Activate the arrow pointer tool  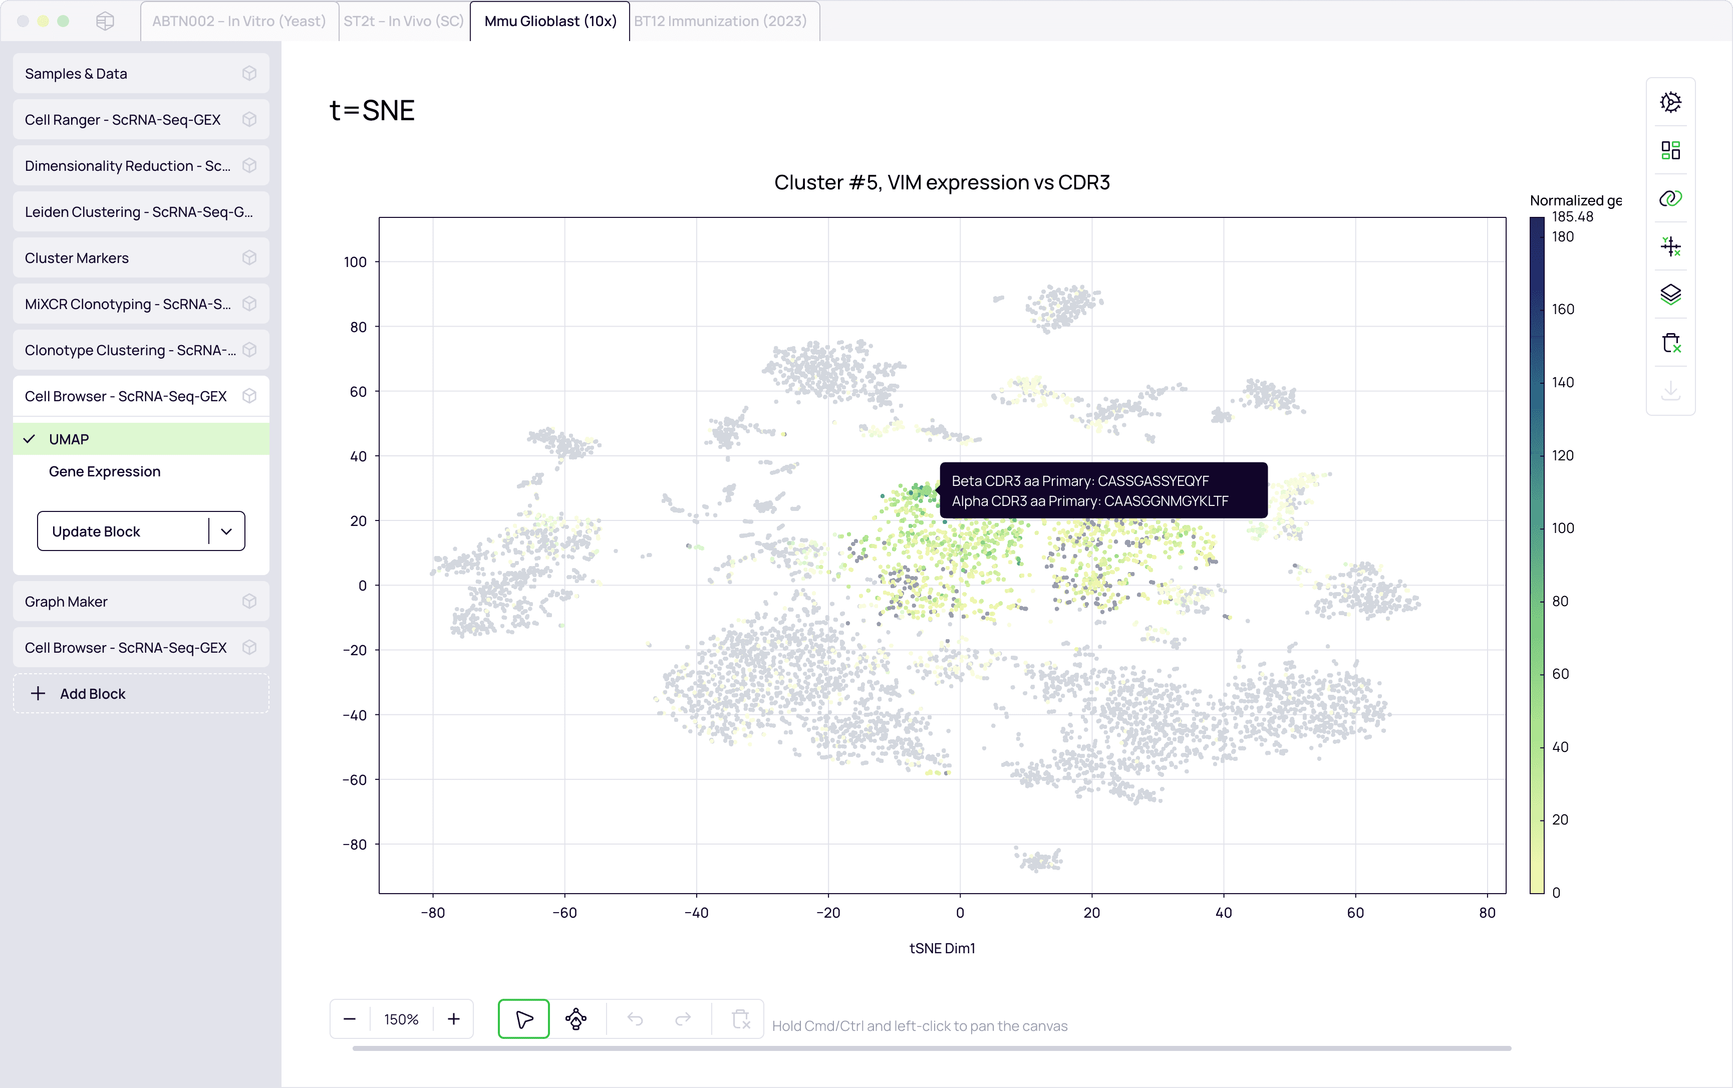coord(524,1019)
